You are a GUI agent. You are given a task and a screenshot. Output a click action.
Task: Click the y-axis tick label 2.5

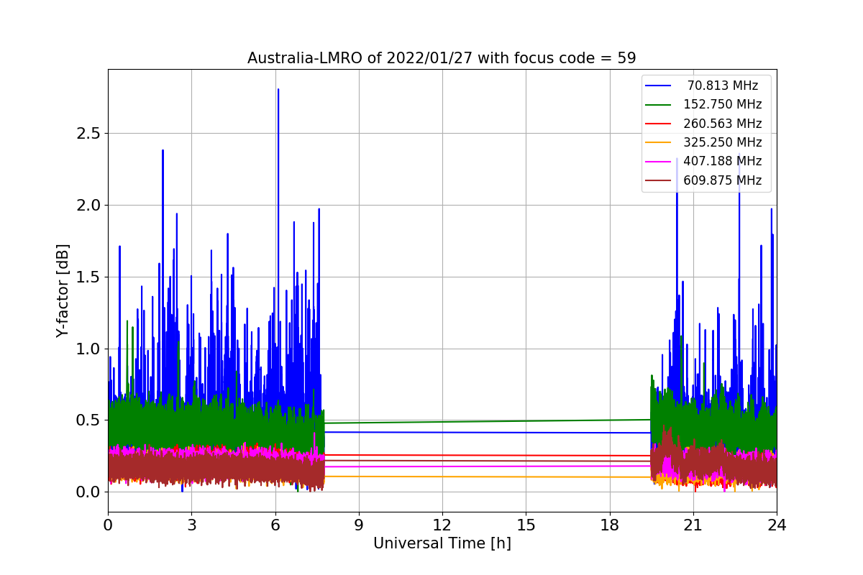pyautogui.click(x=89, y=134)
